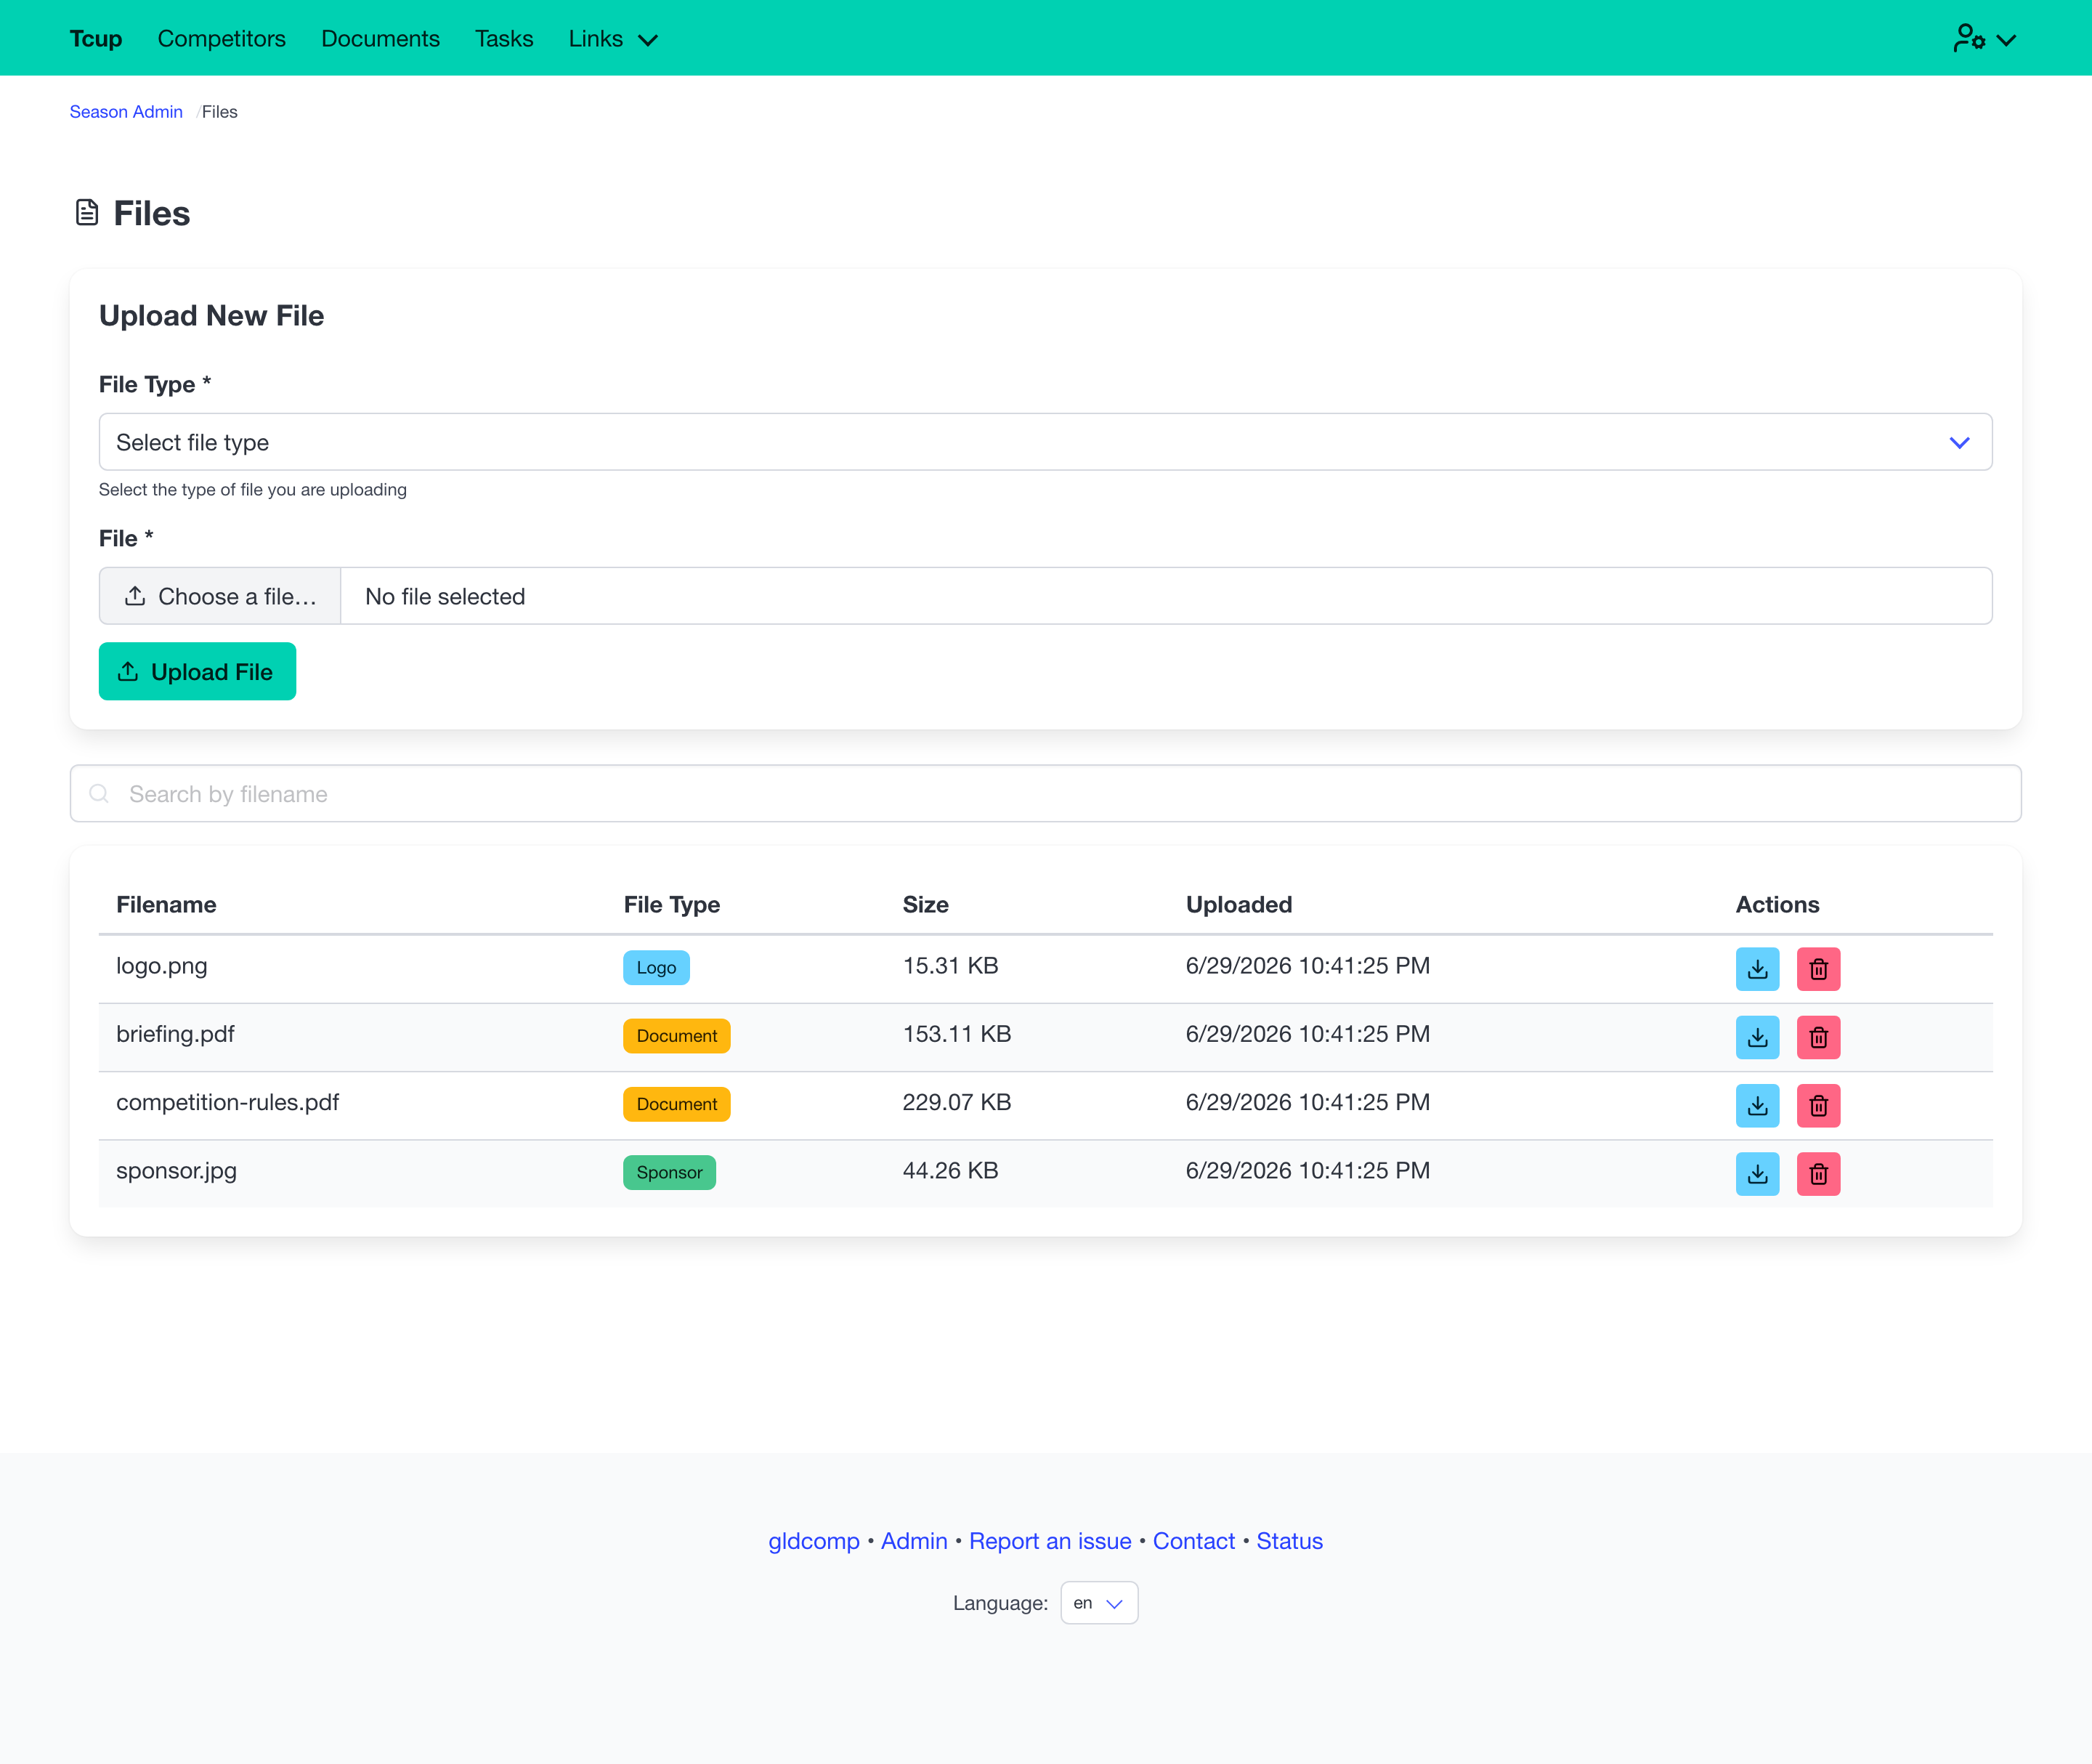This screenshot has width=2092, height=1764.
Task: Delete the logo.png file
Action: click(1818, 969)
